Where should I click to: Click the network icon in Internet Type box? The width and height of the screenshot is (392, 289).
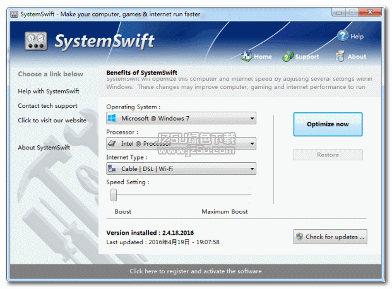point(112,168)
